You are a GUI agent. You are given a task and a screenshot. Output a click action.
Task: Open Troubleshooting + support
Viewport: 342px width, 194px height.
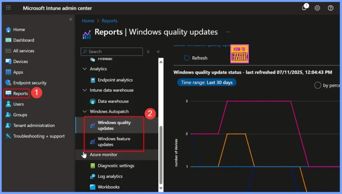click(39, 136)
